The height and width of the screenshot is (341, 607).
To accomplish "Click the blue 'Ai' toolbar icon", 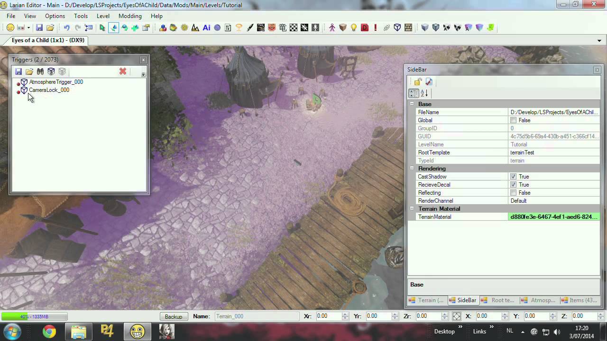I will 206,28.
